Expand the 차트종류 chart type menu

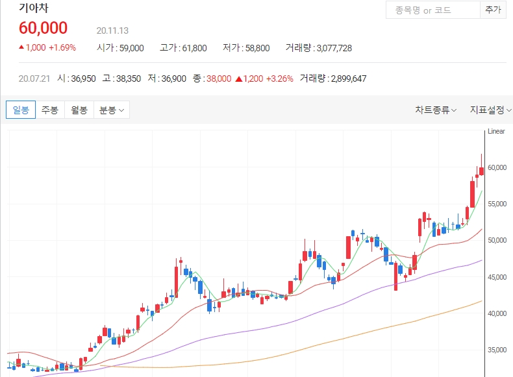point(436,110)
